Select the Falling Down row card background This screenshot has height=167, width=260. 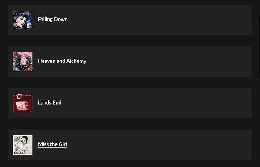coord(130,20)
